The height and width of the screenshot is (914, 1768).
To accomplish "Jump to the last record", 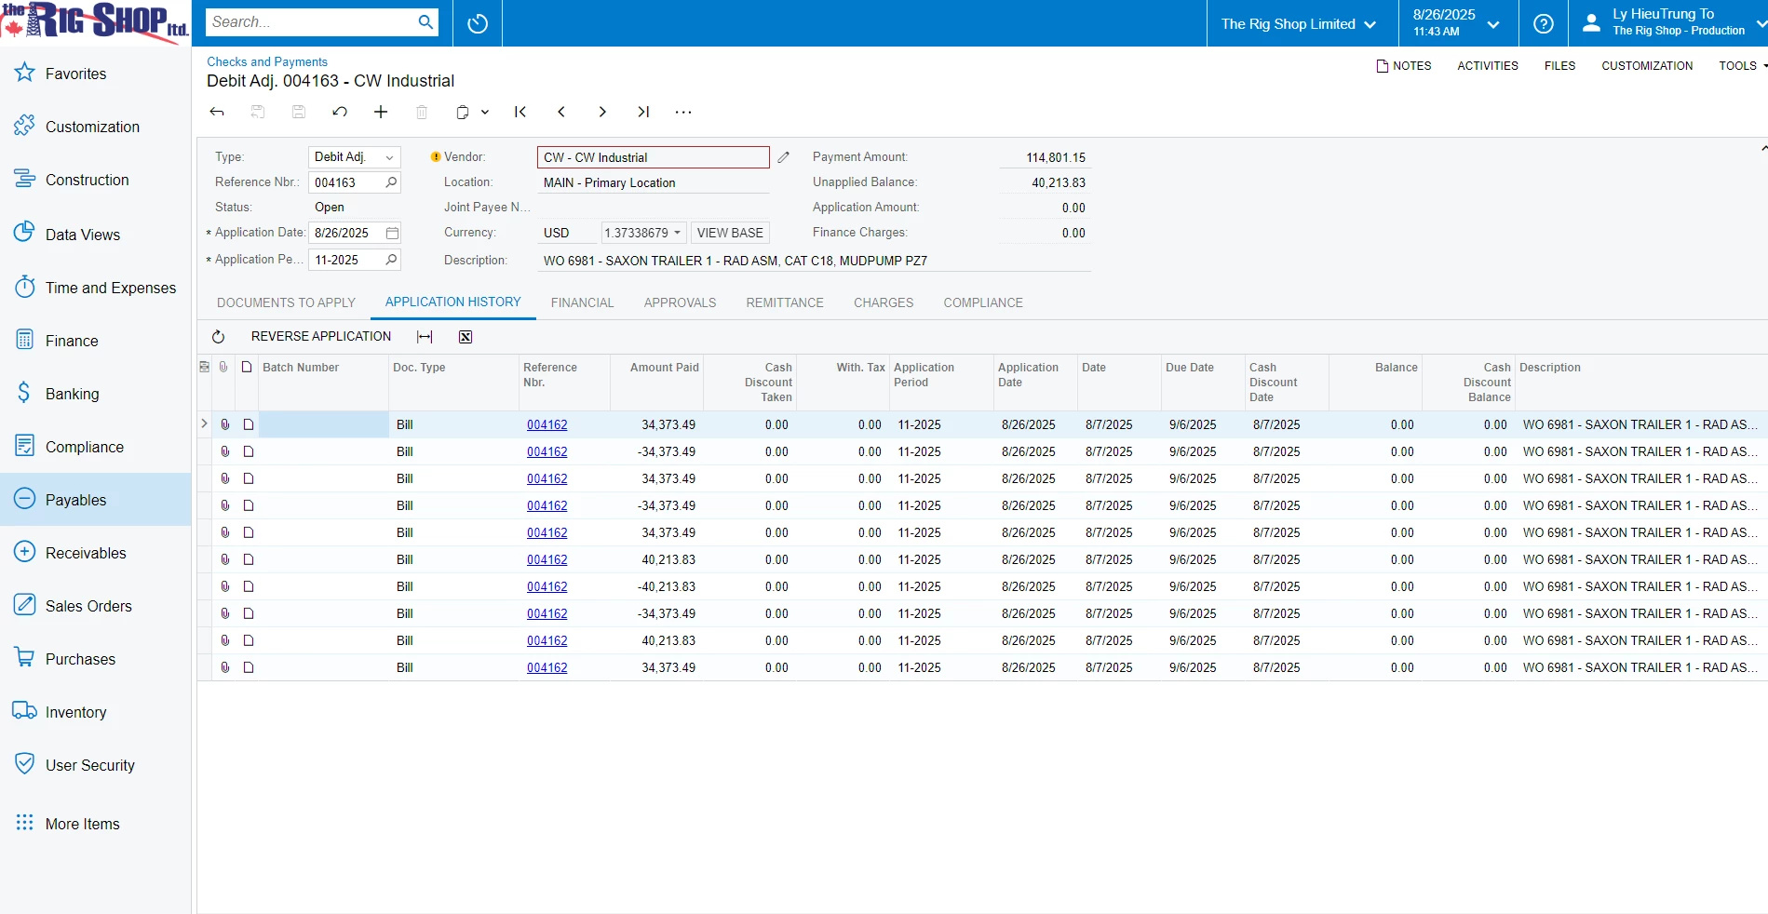I will pyautogui.click(x=643, y=112).
